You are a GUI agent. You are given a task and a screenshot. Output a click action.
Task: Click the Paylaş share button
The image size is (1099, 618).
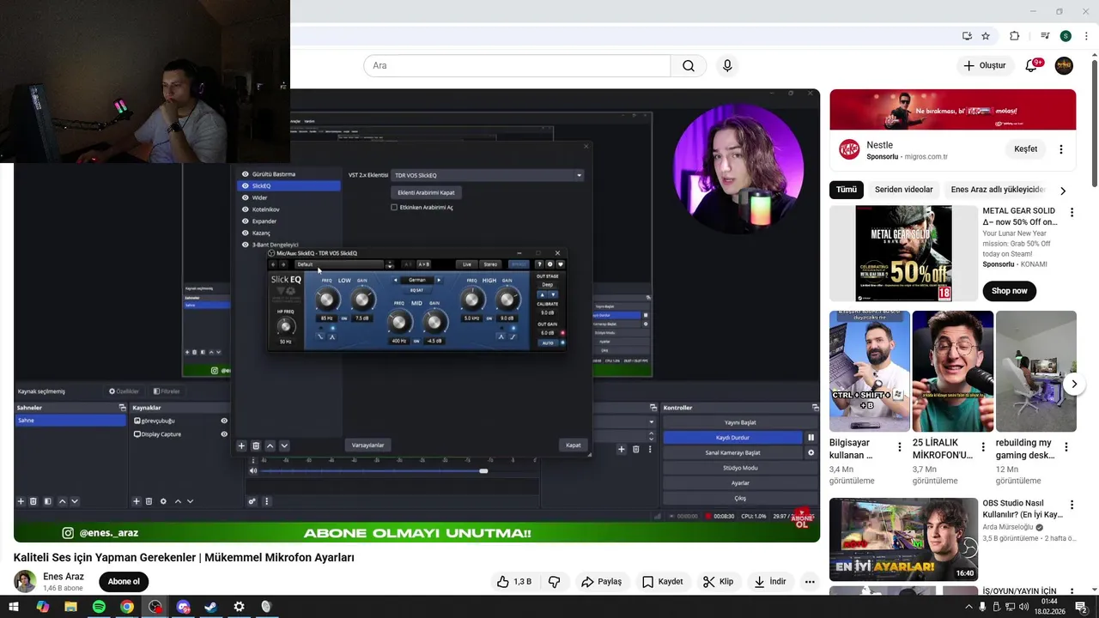(x=601, y=582)
